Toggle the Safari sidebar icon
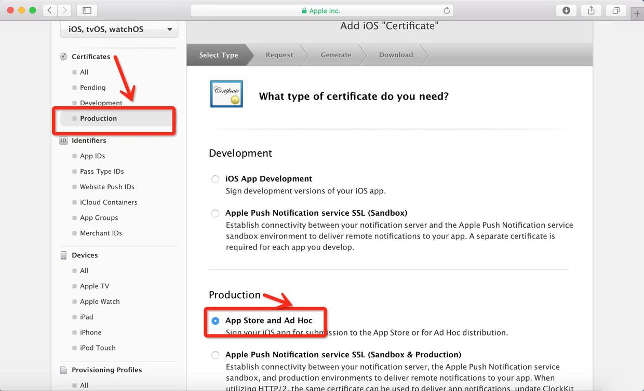This screenshot has width=644, height=391. [x=86, y=10]
